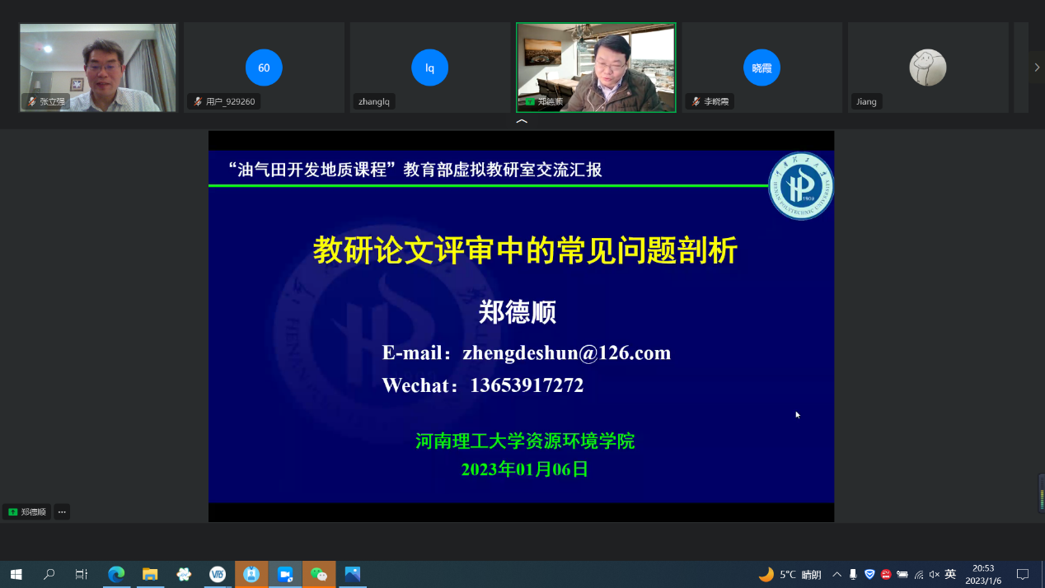Open the Photos app in taskbar
The image size is (1045, 588).
(x=353, y=574)
